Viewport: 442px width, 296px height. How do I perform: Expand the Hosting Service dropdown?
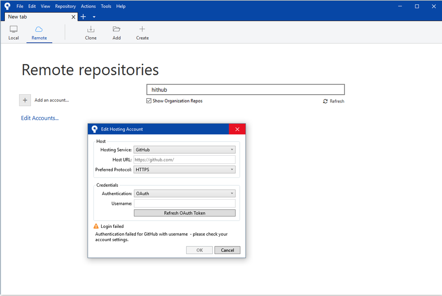tap(184, 150)
